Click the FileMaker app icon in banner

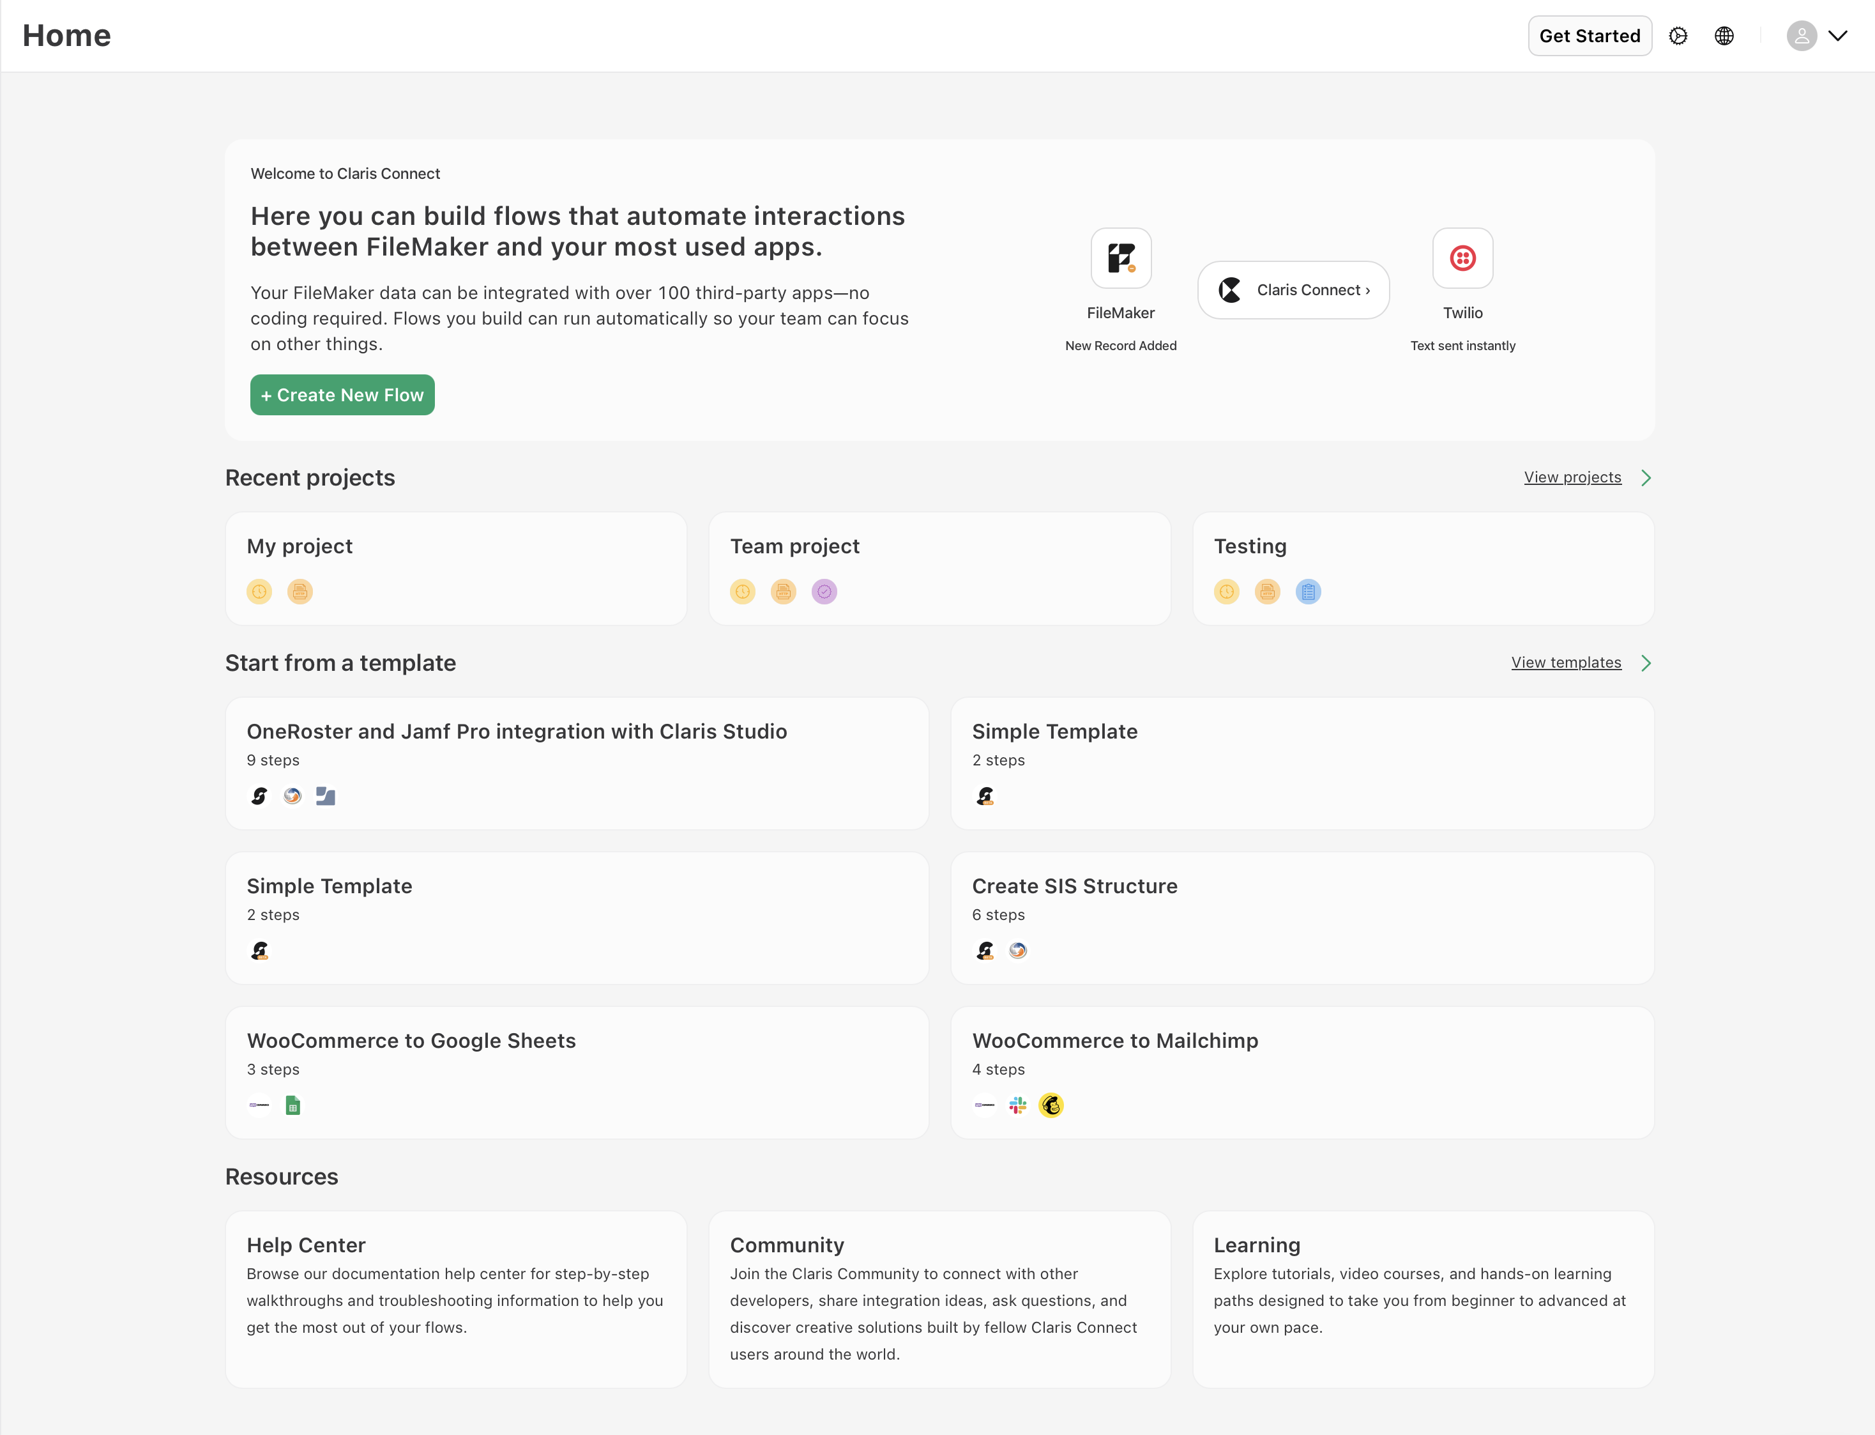[1120, 258]
